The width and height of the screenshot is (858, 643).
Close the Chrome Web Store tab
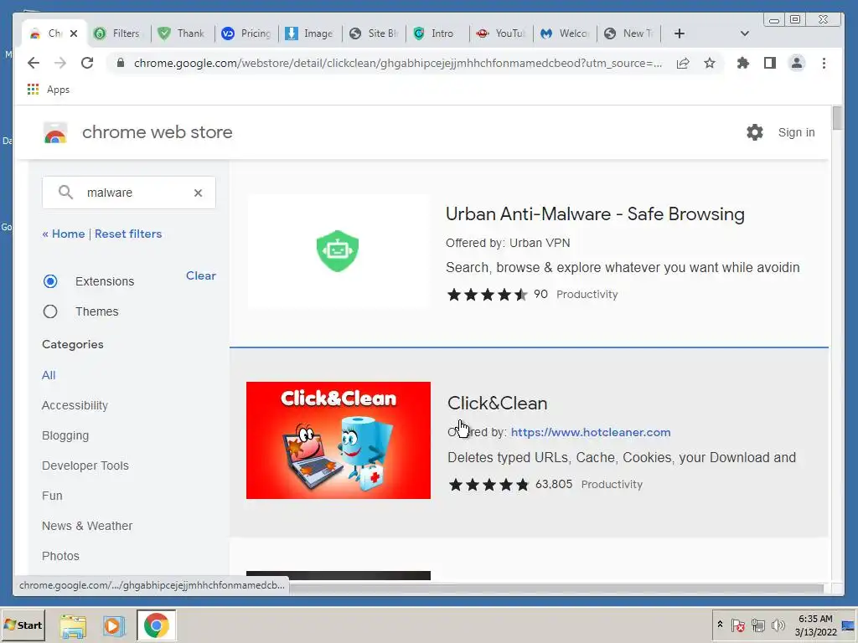click(x=74, y=33)
